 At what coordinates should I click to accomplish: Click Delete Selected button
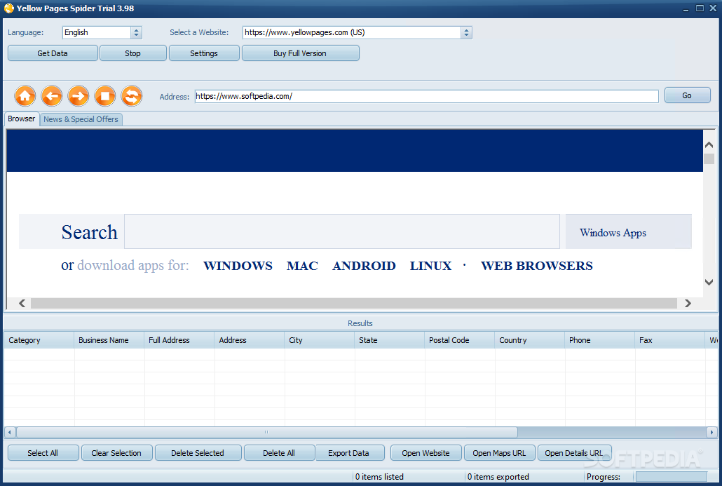tap(198, 453)
